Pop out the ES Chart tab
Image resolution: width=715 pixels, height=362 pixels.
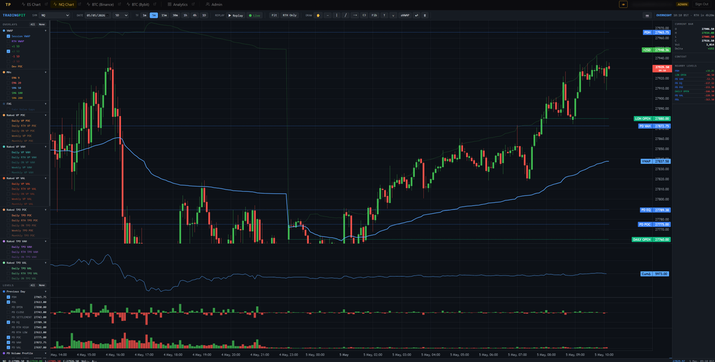coord(45,4)
